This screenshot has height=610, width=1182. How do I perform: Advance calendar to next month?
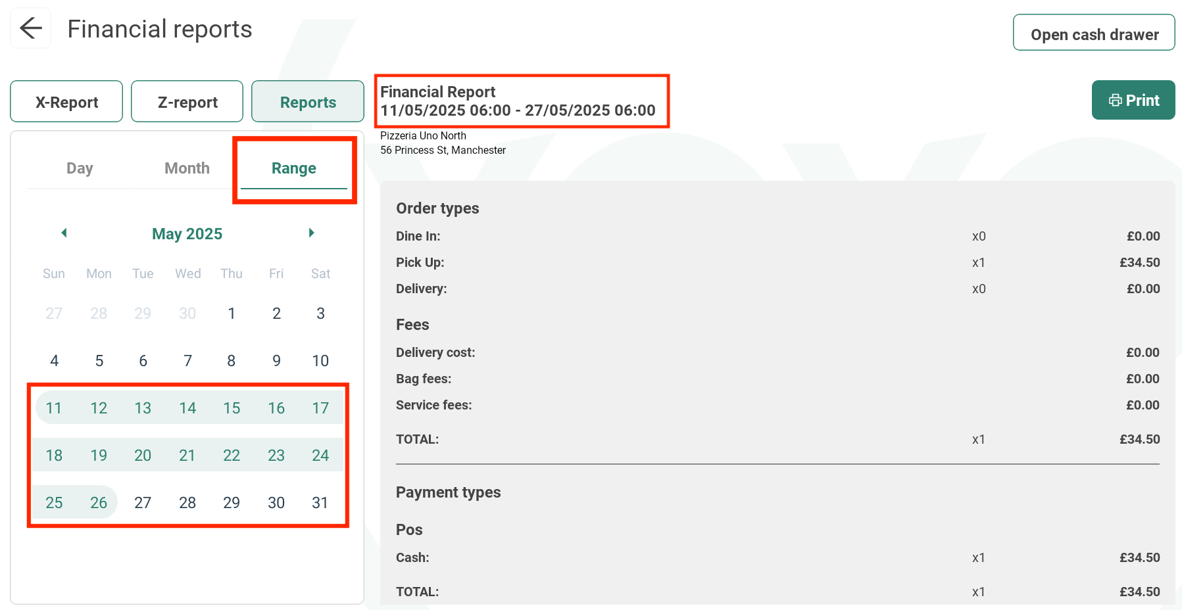pos(311,233)
